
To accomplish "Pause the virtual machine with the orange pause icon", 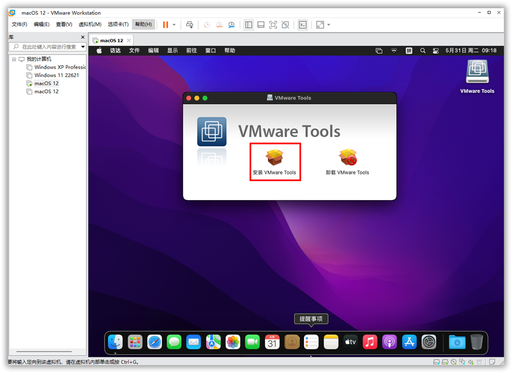I will point(165,25).
